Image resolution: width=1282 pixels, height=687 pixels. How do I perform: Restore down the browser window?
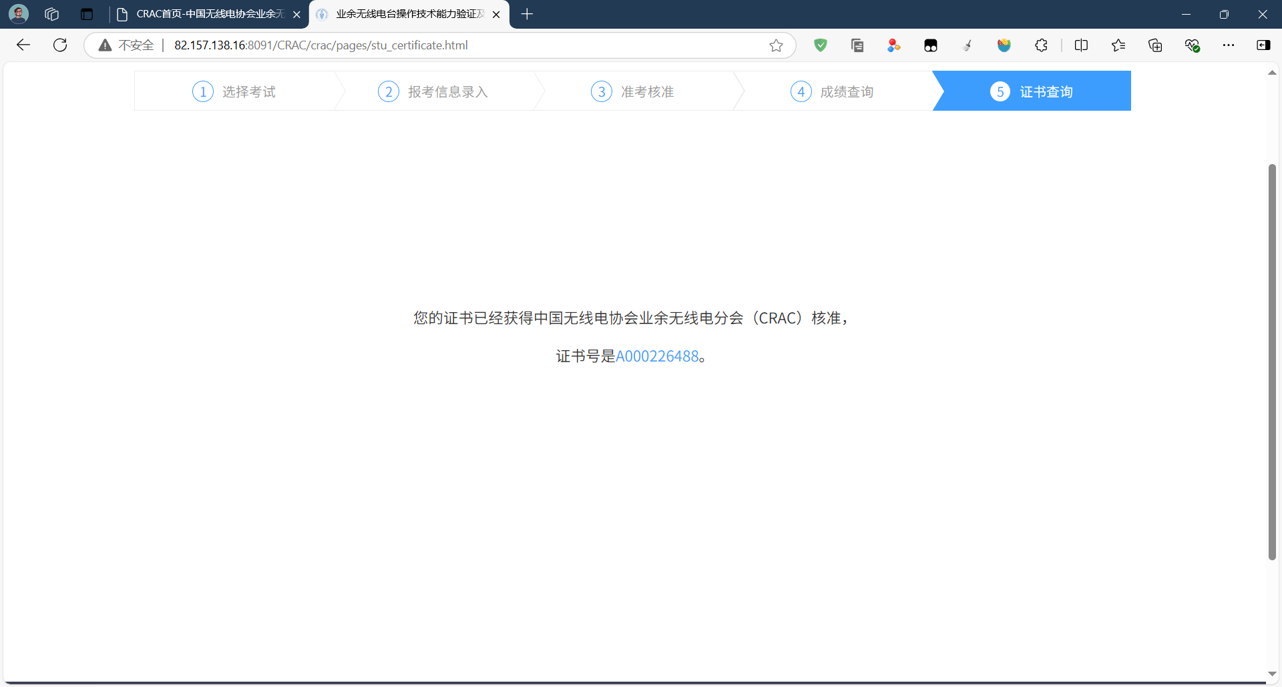point(1224,14)
